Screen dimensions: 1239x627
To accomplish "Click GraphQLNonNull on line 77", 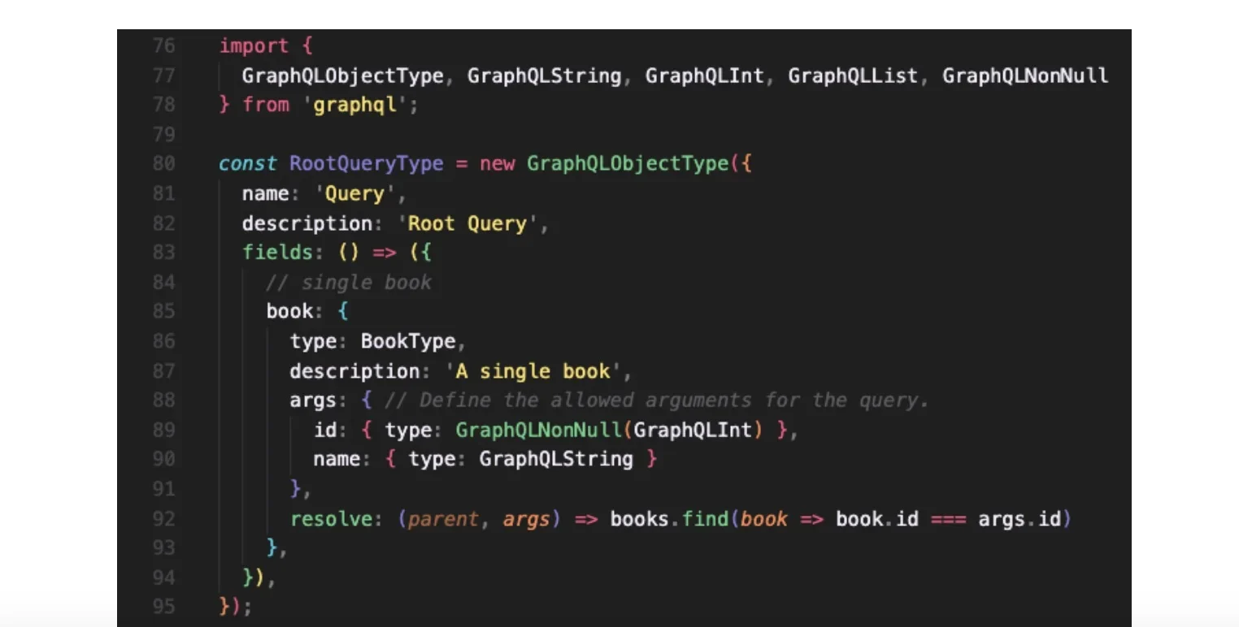I will 1025,76.
